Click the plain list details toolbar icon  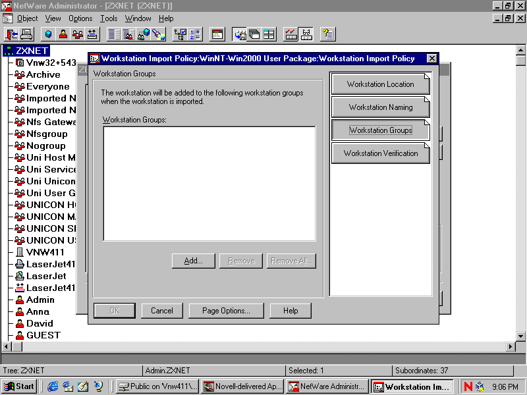(114, 34)
